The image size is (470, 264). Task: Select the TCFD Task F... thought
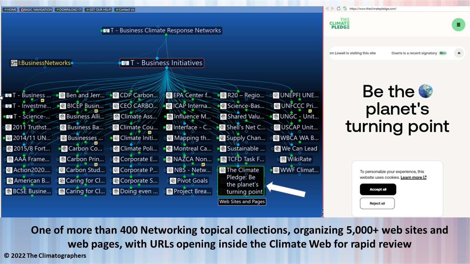(x=242, y=159)
